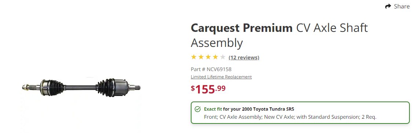Screen dimensions: 412x133
Task: Click the Standard Suspension fitment notes line
Action: click(x=290, y=117)
